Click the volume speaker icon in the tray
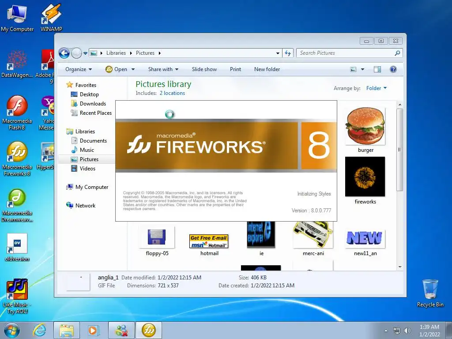 407,331
